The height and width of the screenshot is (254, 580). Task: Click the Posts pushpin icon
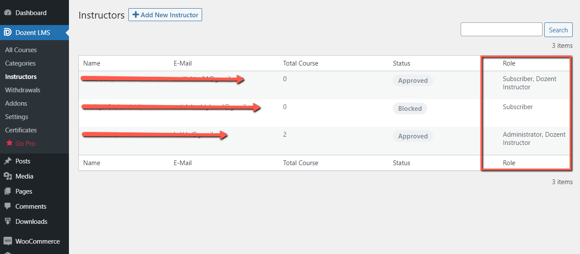click(8, 161)
